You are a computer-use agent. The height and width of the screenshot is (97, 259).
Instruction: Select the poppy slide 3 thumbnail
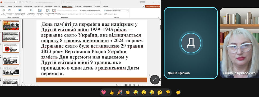coord(11,48)
